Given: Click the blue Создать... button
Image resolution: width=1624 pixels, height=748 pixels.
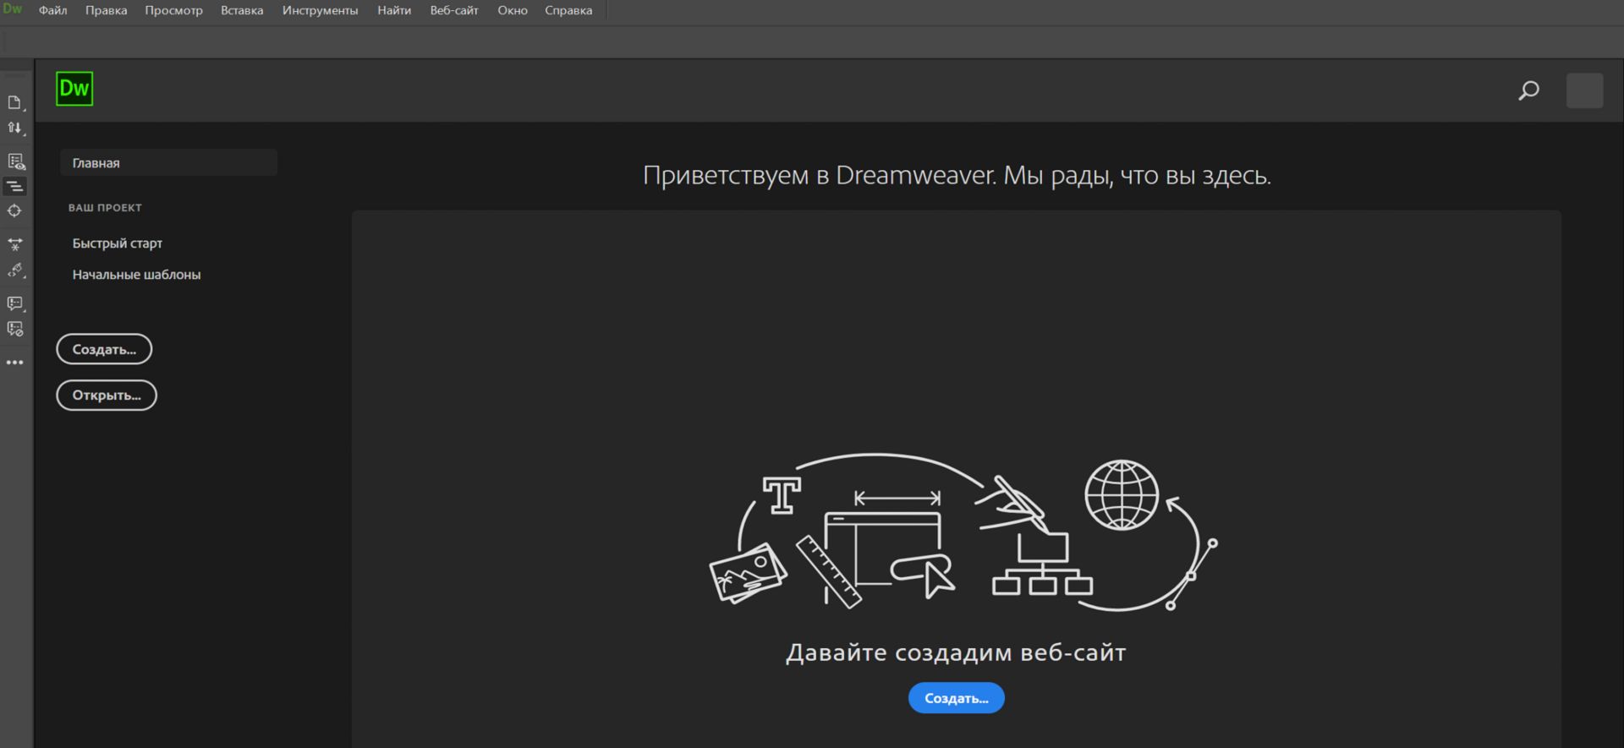Looking at the screenshot, I should point(956,698).
